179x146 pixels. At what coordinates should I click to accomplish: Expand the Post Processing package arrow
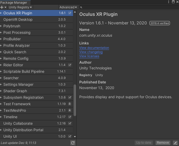click(x=1, y=32)
